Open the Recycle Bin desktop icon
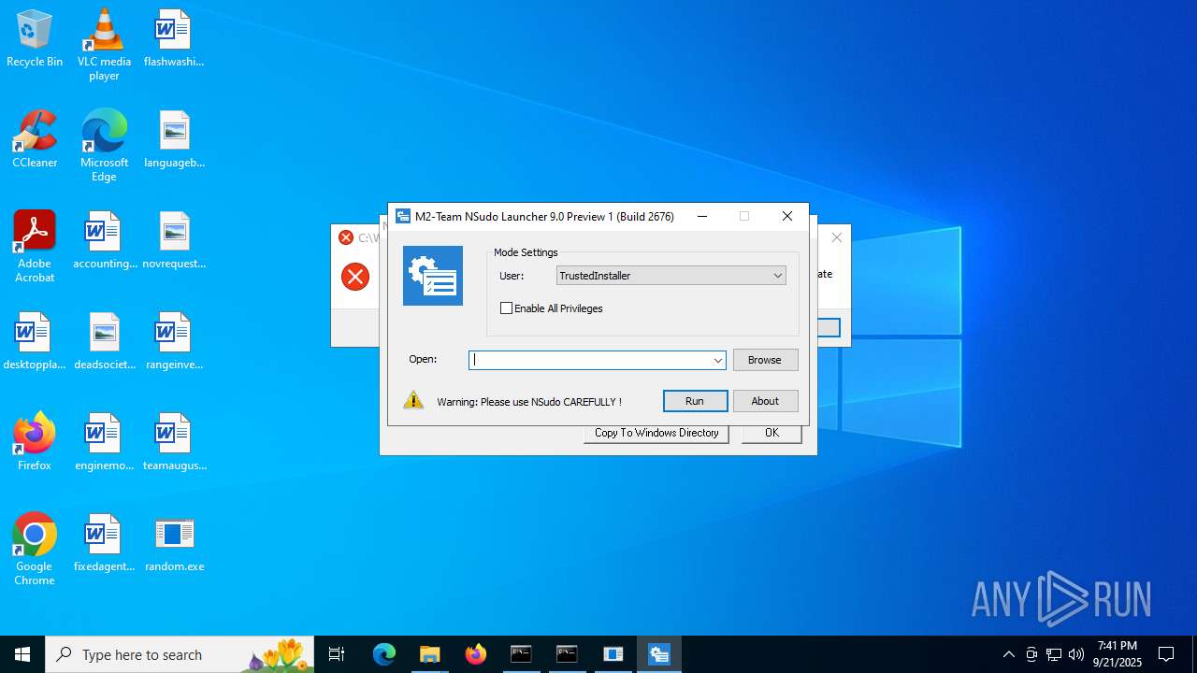The height and width of the screenshot is (673, 1197). coord(35,39)
